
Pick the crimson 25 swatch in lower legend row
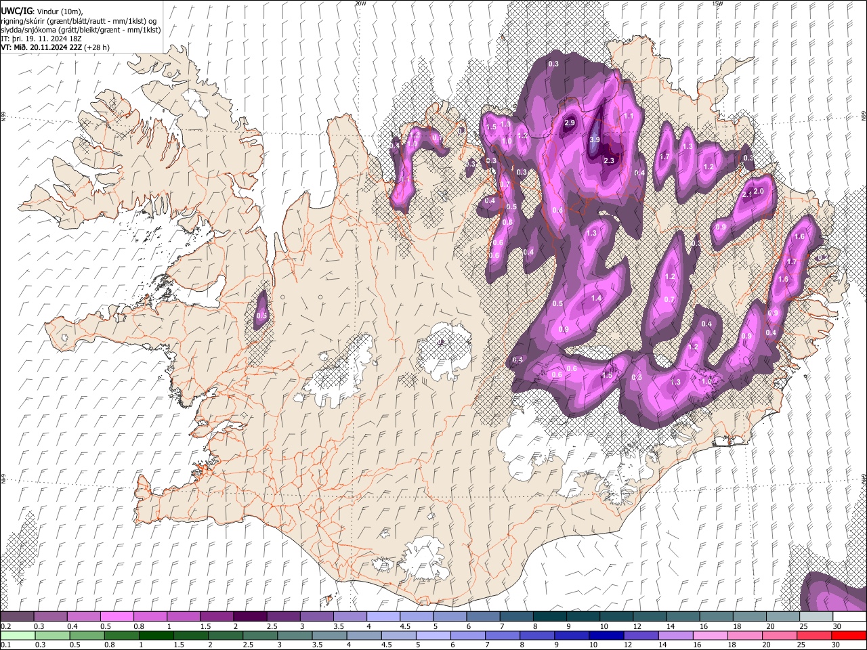point(813,635)
